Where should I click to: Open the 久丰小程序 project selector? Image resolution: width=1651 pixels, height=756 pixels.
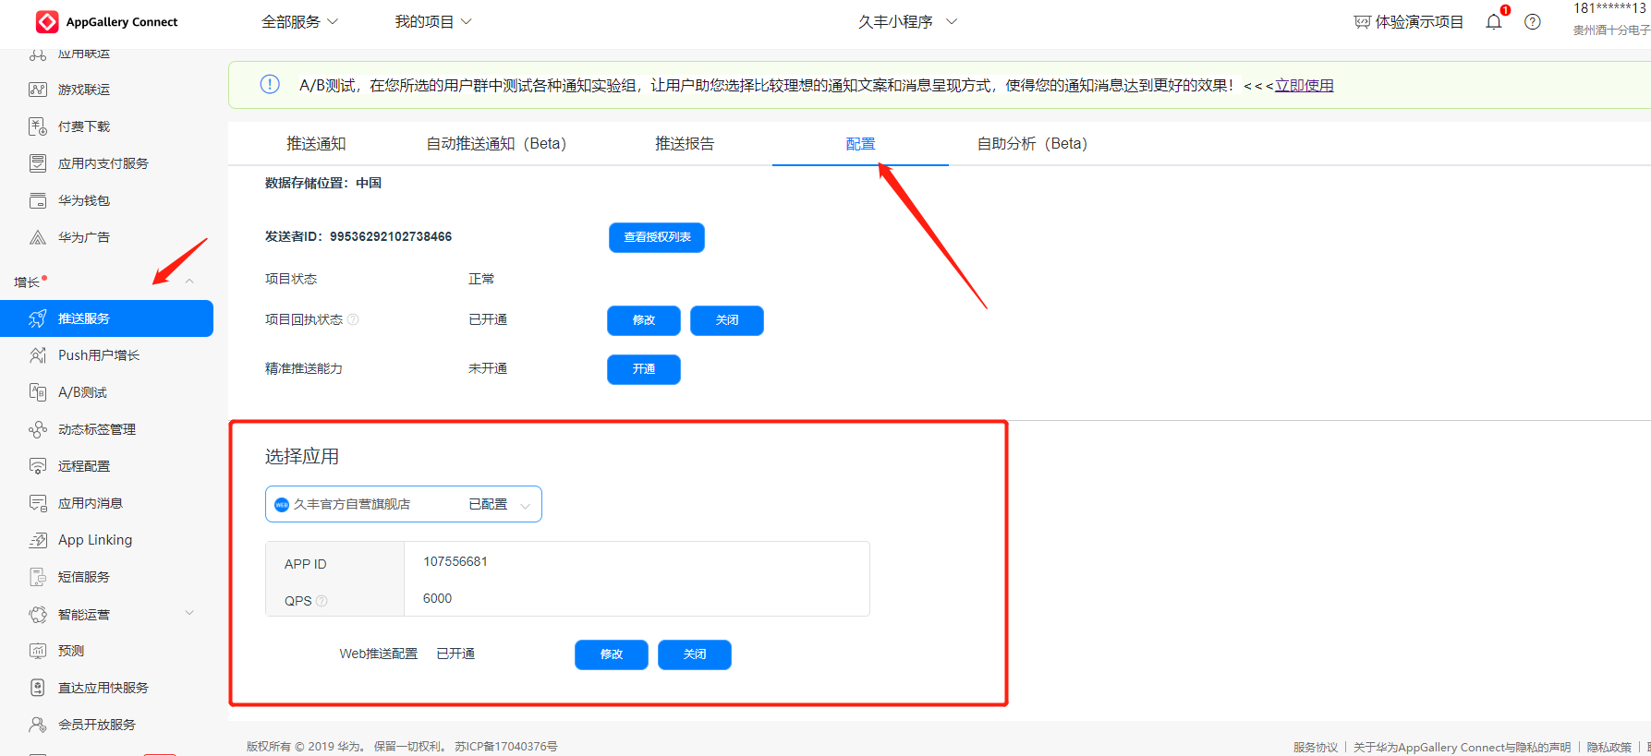[907, 21]
